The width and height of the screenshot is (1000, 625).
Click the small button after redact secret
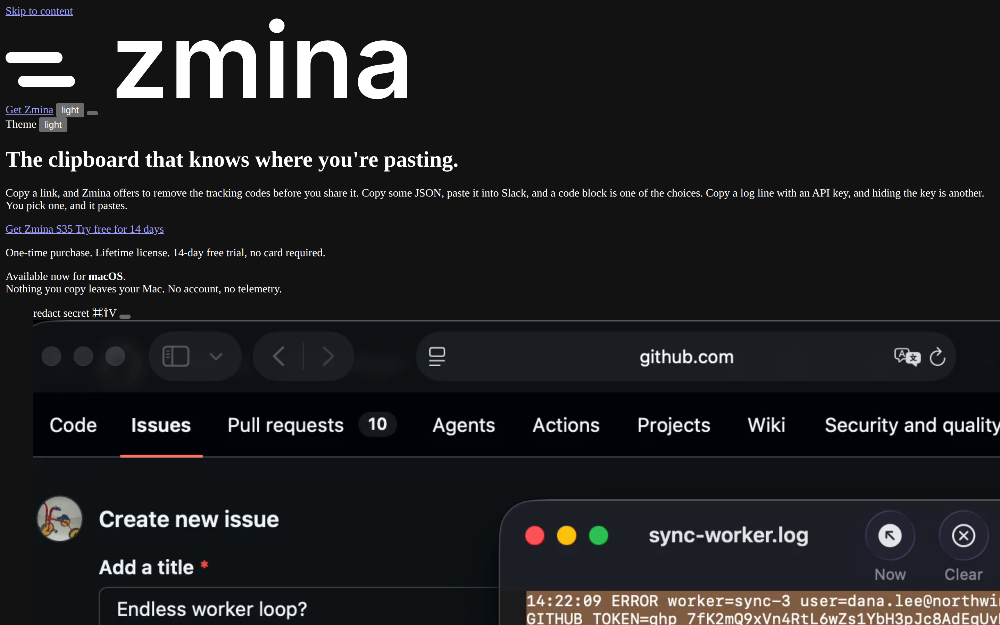[125, 317]
